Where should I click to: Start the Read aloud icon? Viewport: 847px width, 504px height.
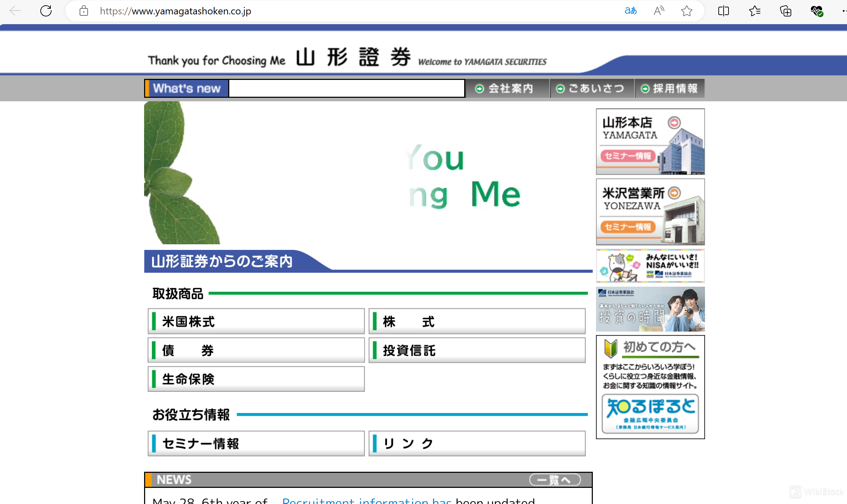pyautogui.click(x=659, y=11)
